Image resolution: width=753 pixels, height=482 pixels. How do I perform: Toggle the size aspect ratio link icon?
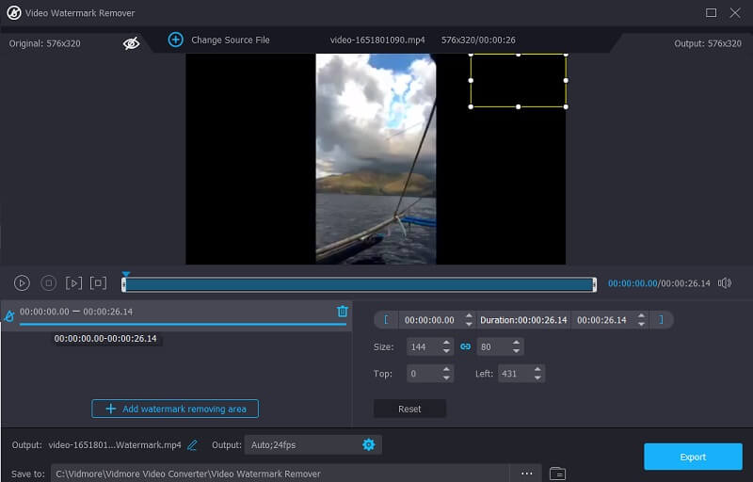465,346
